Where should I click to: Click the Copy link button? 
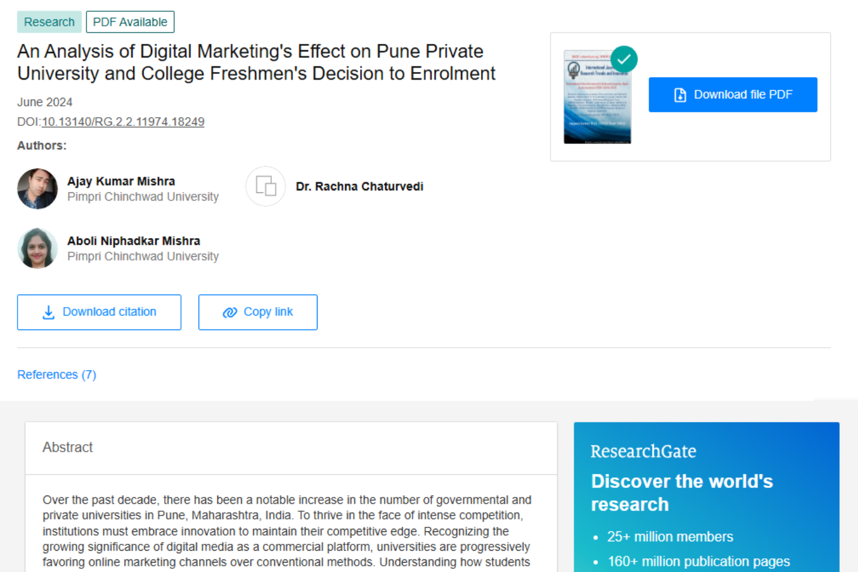[257, 311]
